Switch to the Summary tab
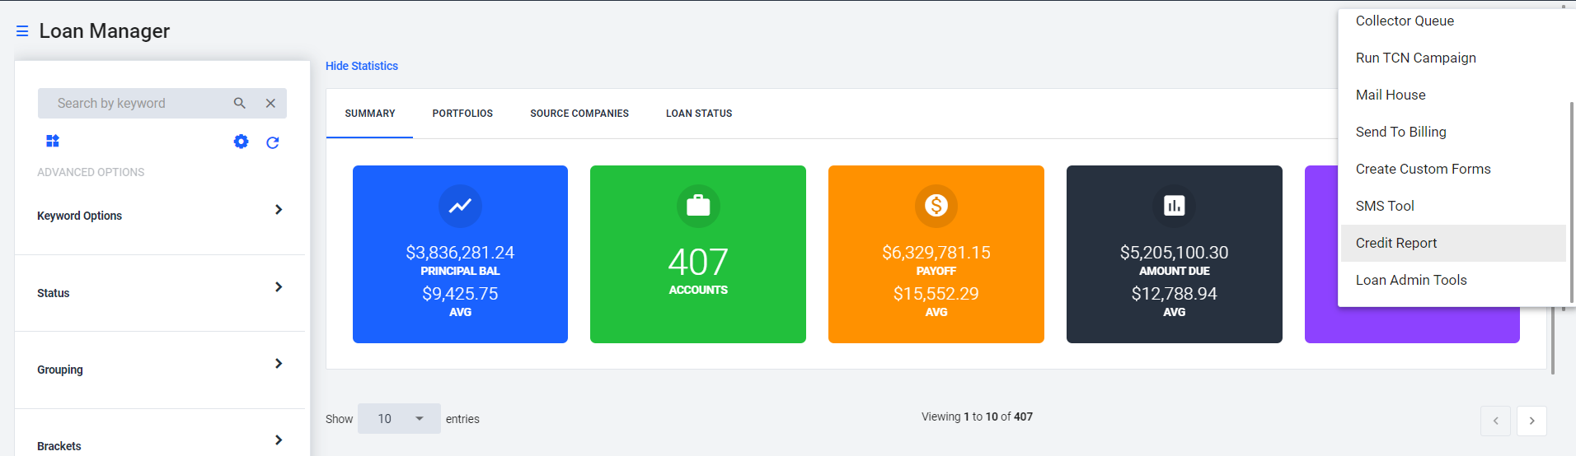The height and width of the screenshot is (456, 1576). (370, 114)
